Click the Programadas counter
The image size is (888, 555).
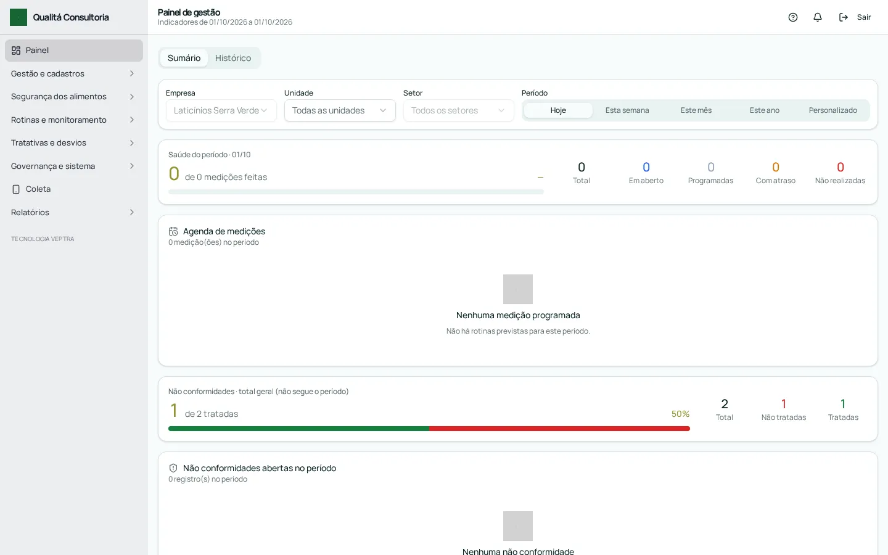point(710,173)
